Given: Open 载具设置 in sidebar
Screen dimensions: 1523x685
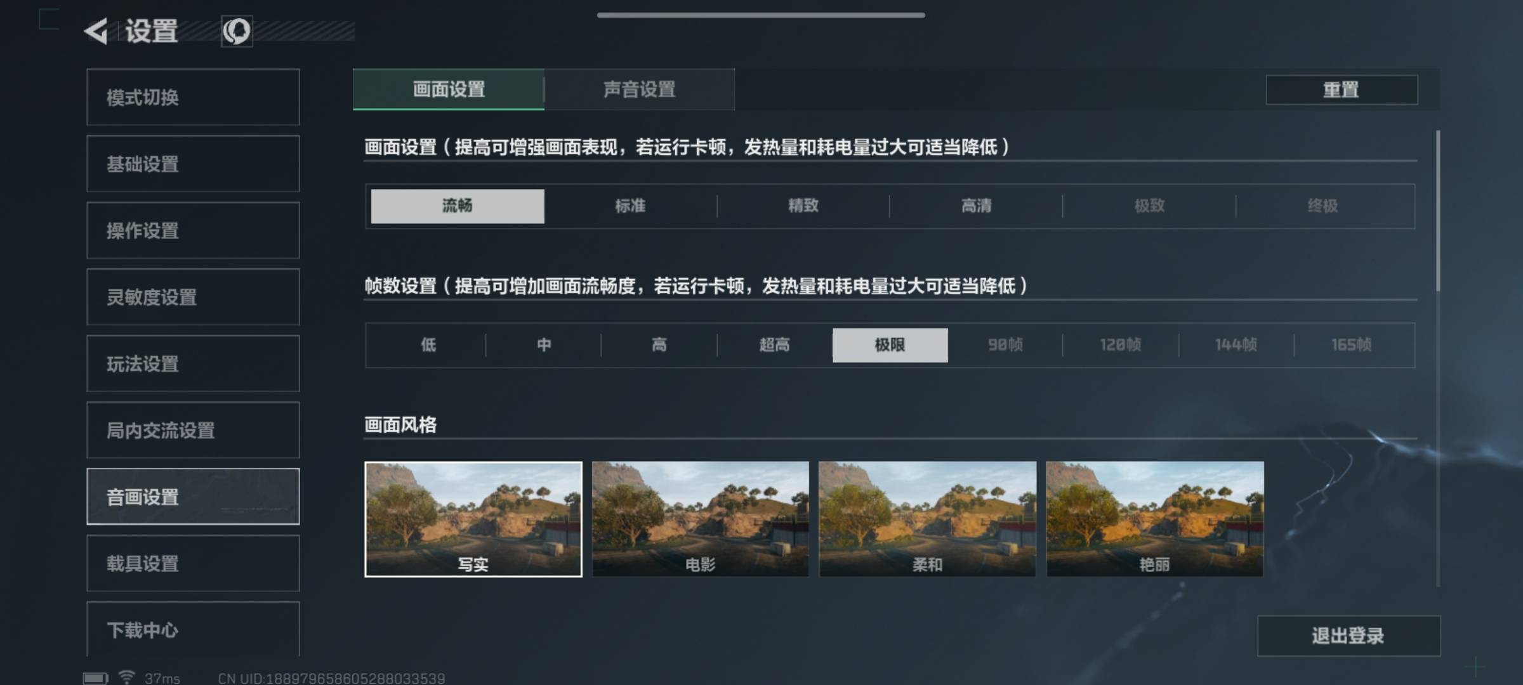Looking at the screenshot, I should 193,563.
